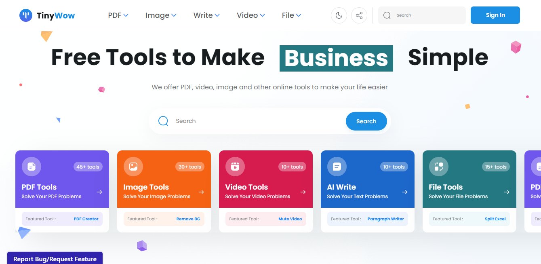
Task: Open the Write navigation menu
Action: pos(206,15)
